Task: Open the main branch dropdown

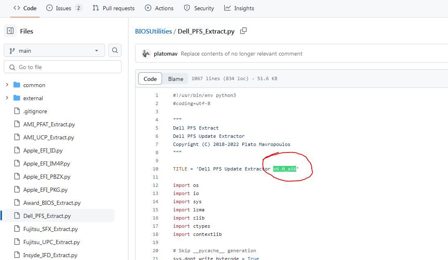Action: (x=54, y=51)
